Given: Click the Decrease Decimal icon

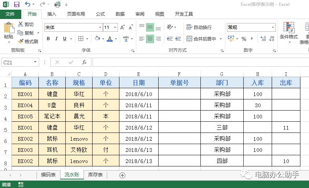Looking at the screenshot, I should click(x=272, y=39).
